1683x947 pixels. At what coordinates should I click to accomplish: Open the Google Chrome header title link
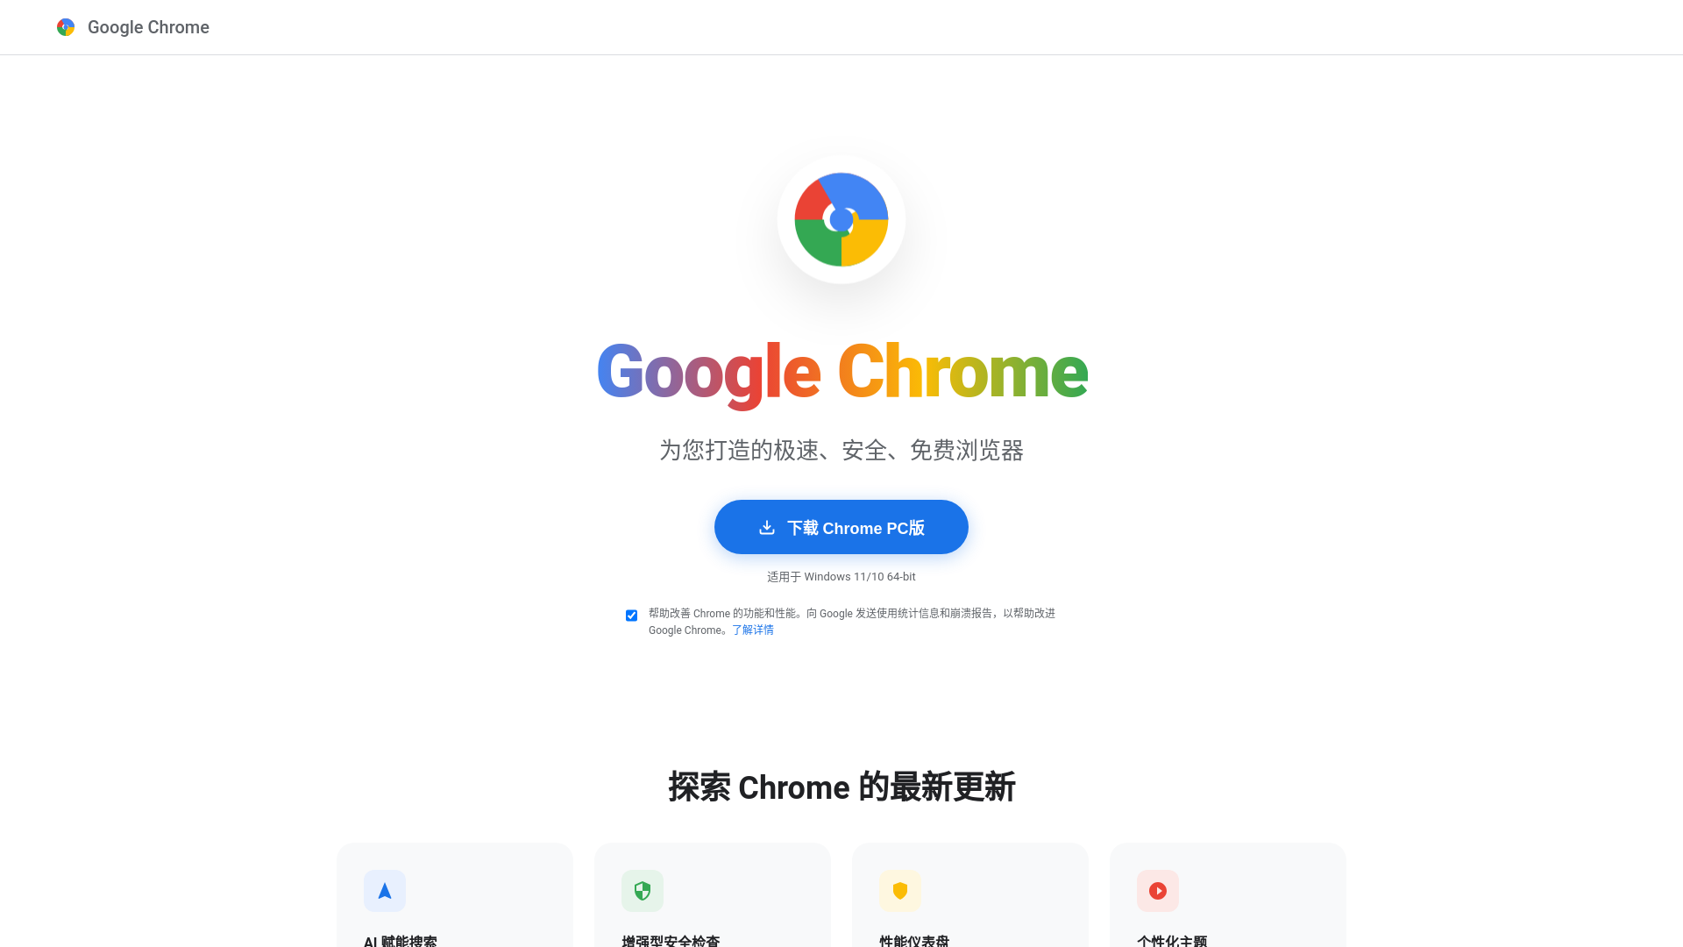pyautogui.click(x=148, y=27)
